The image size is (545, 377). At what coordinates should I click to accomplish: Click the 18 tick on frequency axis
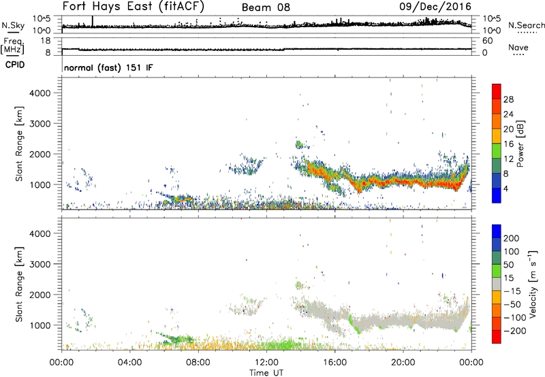pos(46,41)
